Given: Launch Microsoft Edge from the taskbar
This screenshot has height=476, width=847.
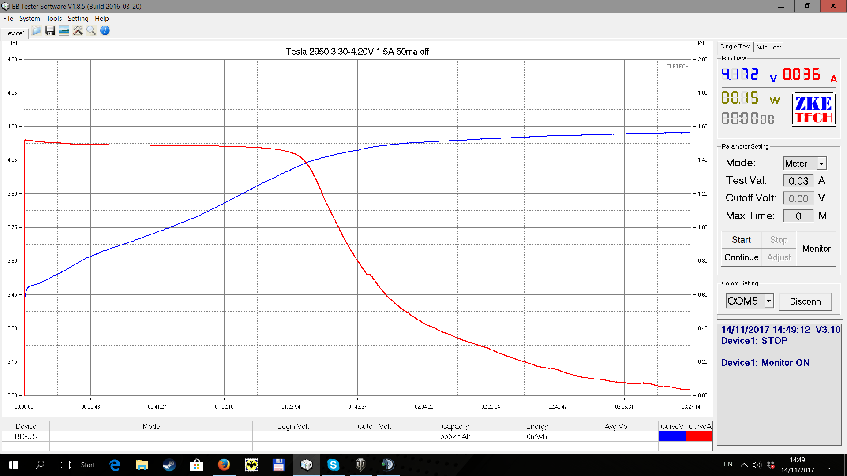Looking at the screenshot, I should 115,465.
